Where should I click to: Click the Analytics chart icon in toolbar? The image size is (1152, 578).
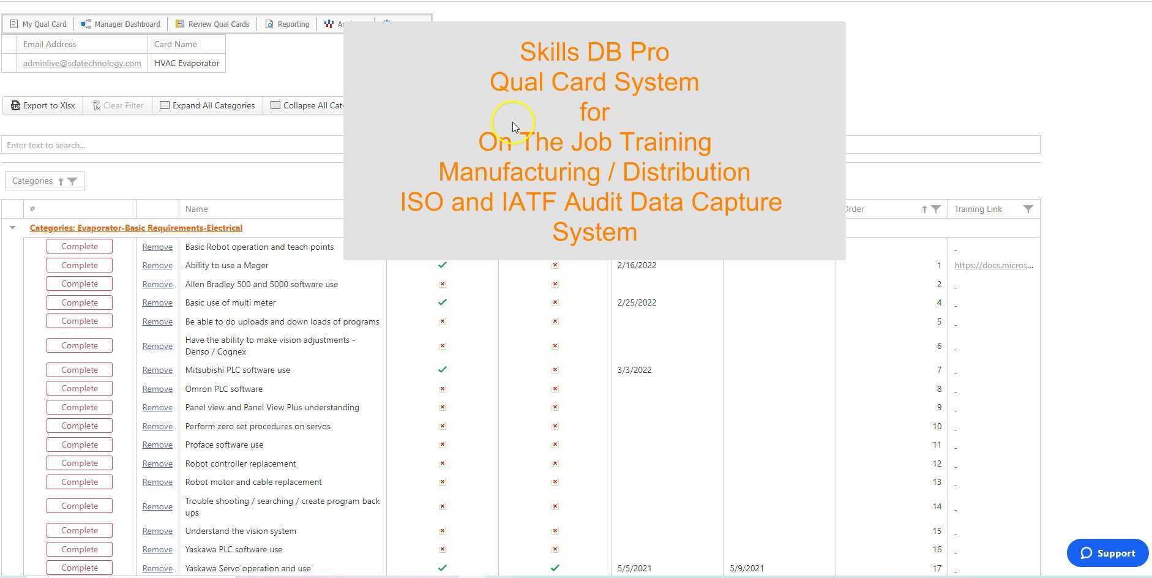coord(329,24)
